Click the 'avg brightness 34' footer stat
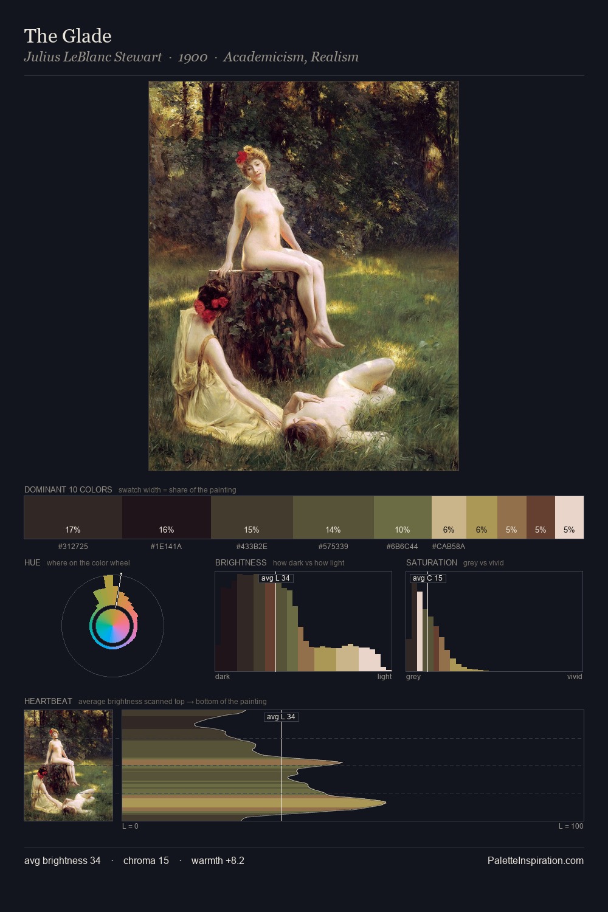 [x=63, y=860]
